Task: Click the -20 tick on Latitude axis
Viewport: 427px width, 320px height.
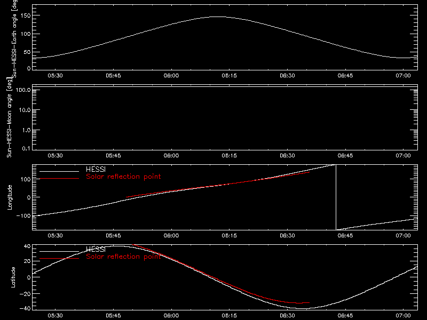Action: point(25,294)
